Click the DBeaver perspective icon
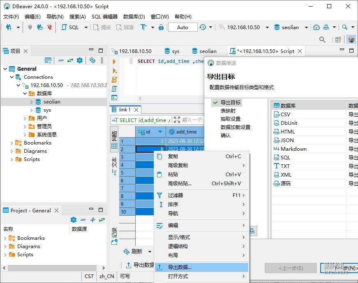This screenshot has height=283, width=358. point(351,39)
